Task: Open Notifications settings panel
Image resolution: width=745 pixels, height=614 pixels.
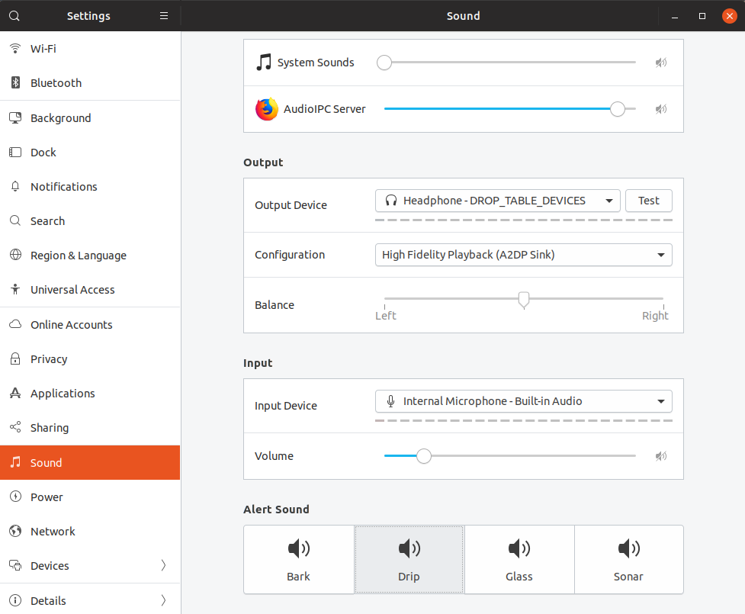Action: [x=90, y=186]
